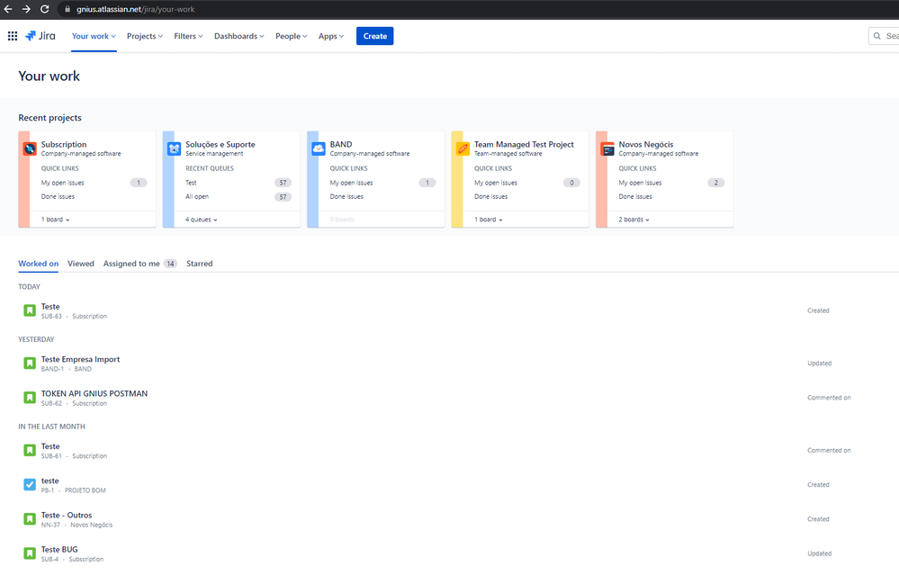The width and height of the screenshot is (899, 575).
Task: Open the Filters dropdown
Action: pos(188,36)
